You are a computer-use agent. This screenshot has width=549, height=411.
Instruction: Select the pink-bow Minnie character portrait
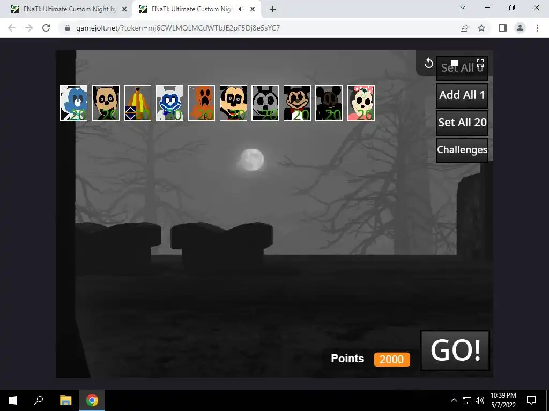pos(361,103)
